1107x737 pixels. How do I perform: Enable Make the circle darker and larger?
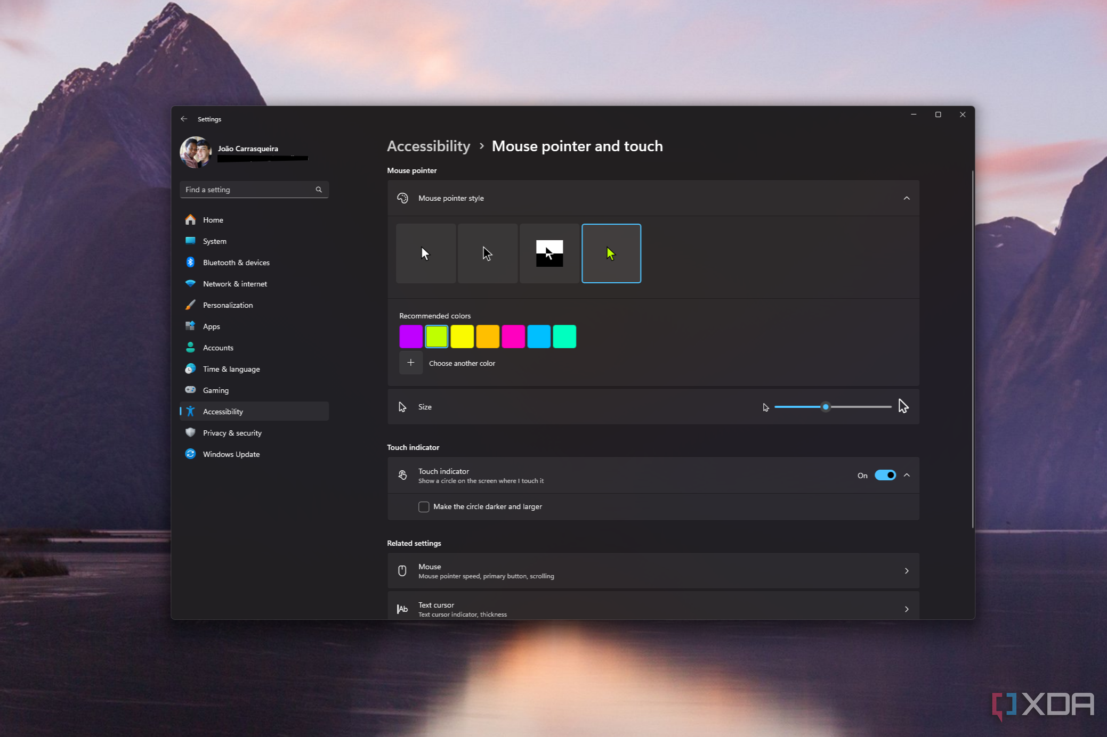pos(424,506)
